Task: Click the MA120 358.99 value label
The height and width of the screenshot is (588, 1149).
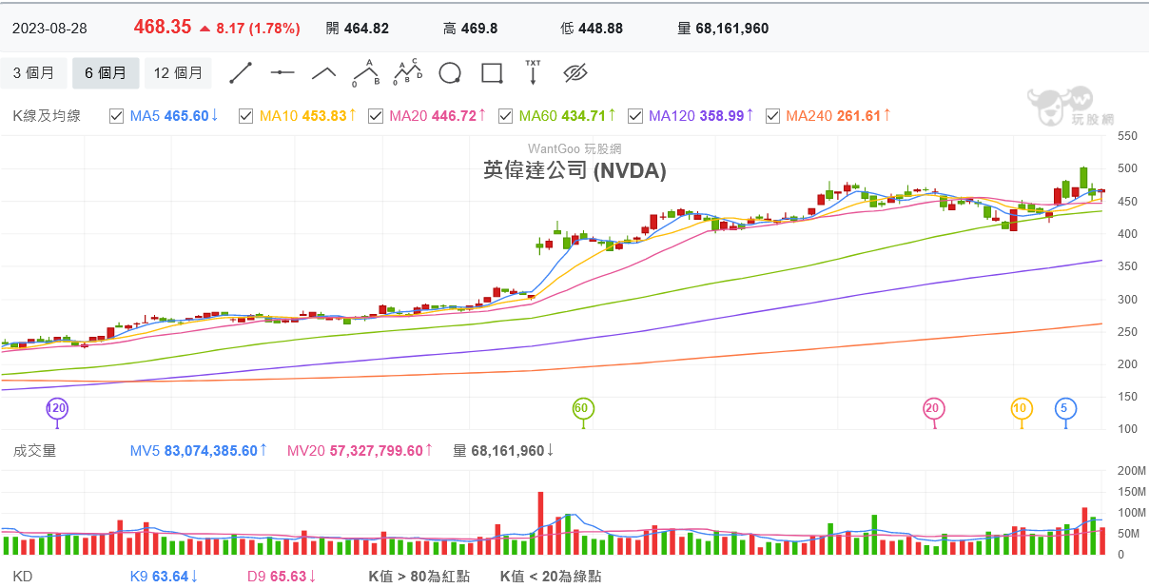Action: coord(702,116)
